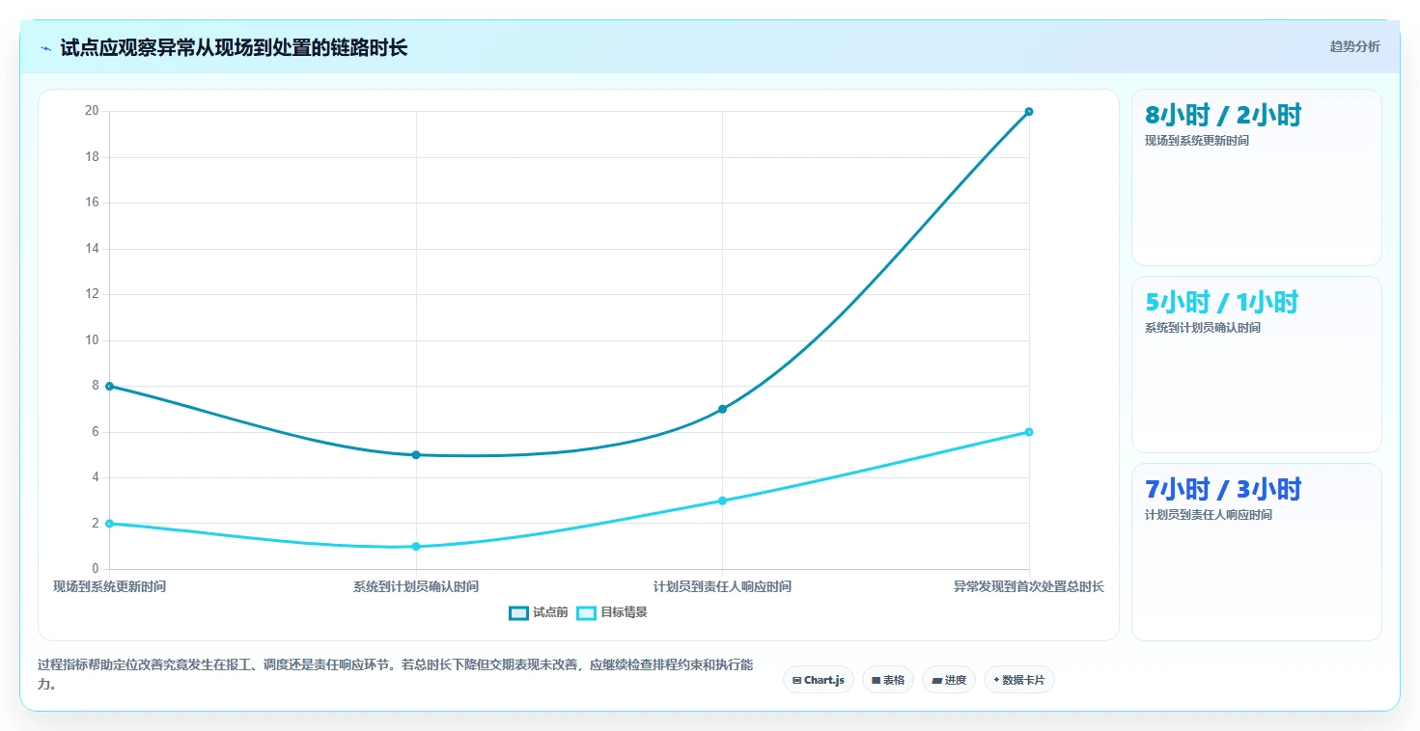Image resolution: width=1420 pixels, height=731 pixels.
Task: Click the 8小时 / 2小时 card value
Action: 1223,115
